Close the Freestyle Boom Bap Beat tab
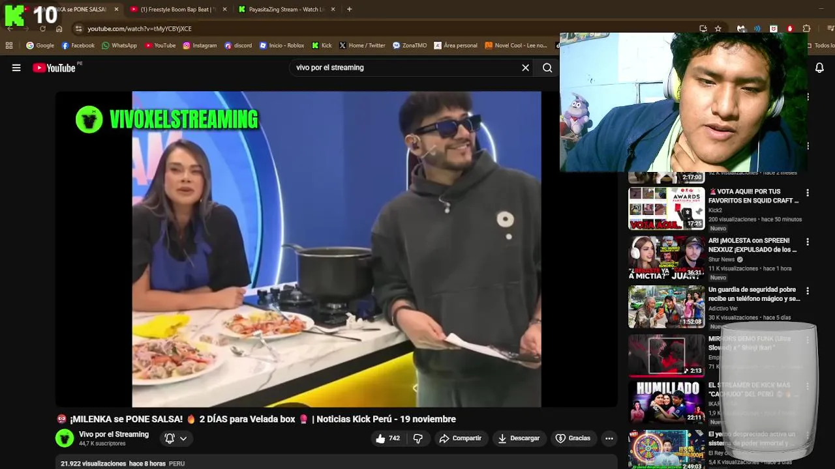This screenshot has height=469, width=835. [224, 10]
